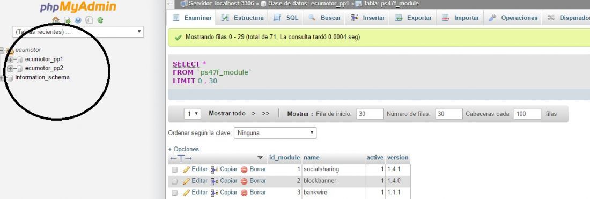Click the Mostrar : button
Screen dimensions: 590x199
click(300, 114)
